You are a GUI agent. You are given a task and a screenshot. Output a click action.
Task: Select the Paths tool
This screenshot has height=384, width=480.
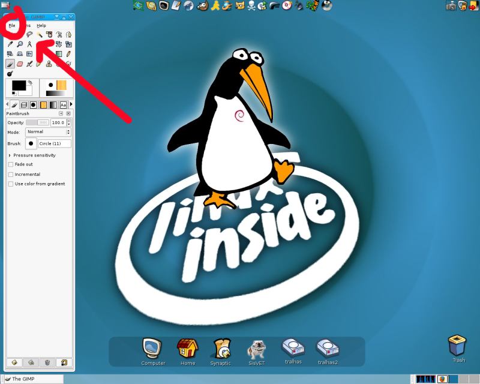pos(68,34)
